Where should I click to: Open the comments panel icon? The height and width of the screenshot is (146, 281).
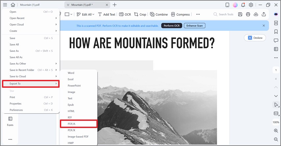coord(276,41)
